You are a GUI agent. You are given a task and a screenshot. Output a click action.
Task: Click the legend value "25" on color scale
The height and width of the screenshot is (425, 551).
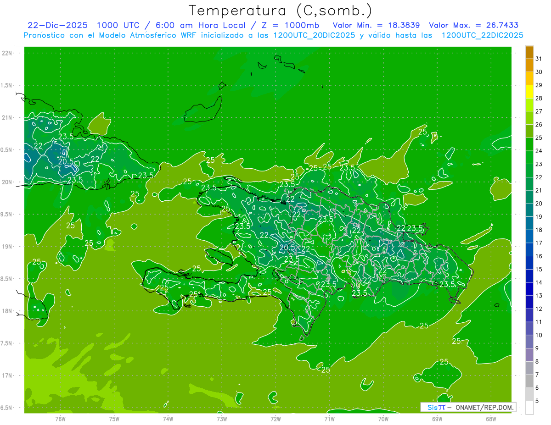[x=539, y=138]
